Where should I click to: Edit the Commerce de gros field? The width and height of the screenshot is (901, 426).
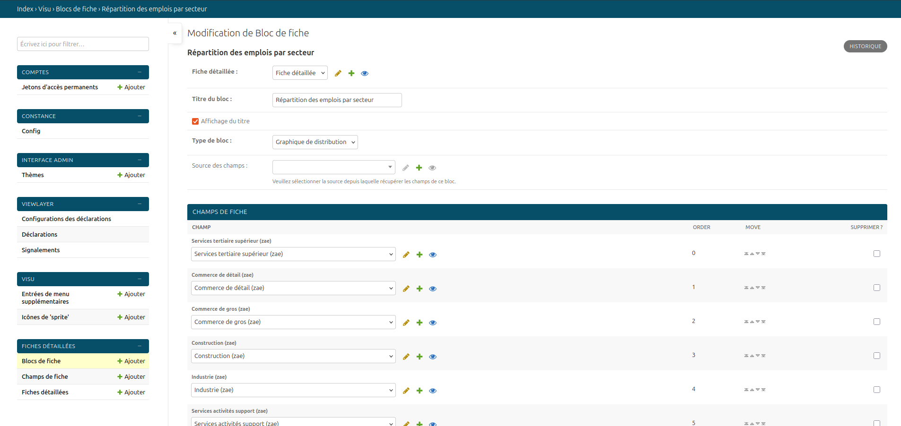tap(406, 323)
